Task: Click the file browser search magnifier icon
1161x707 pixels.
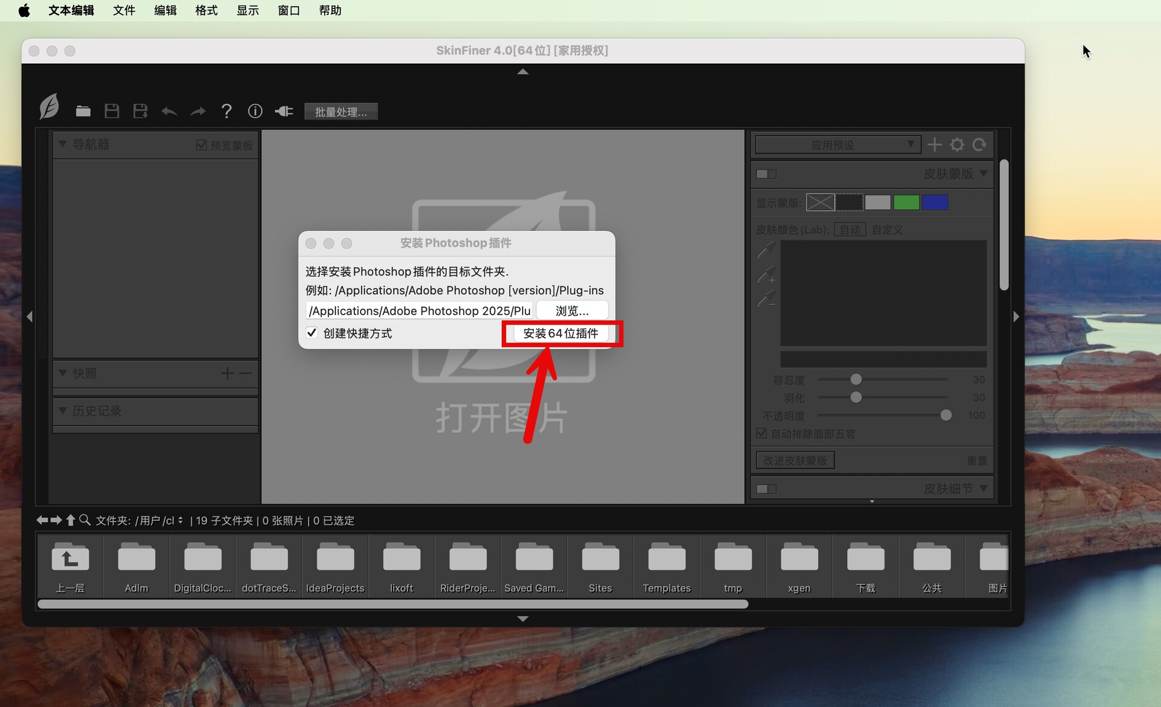Action: pyautogui.click(x=85, y=520)
